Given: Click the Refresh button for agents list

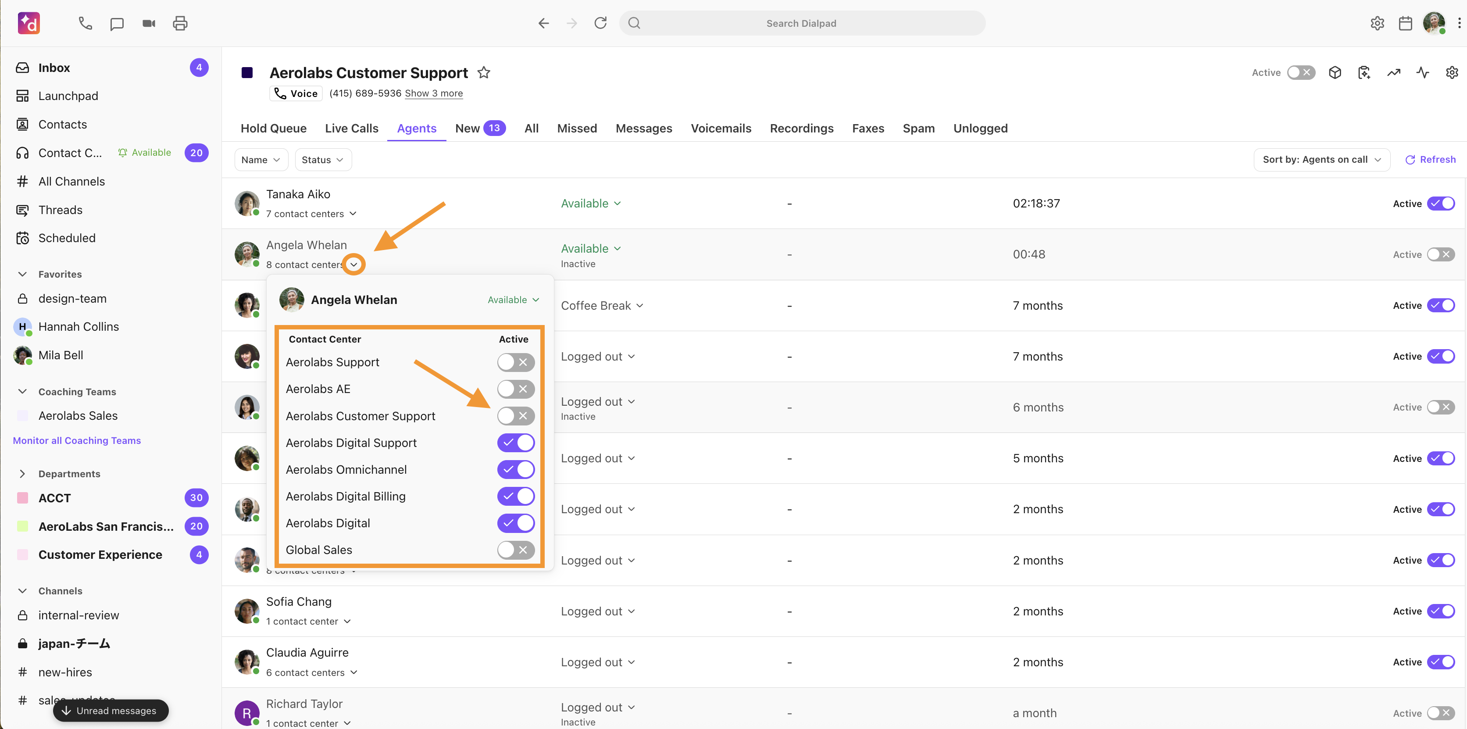Looking at the screenshot, I should (1430, 160).
